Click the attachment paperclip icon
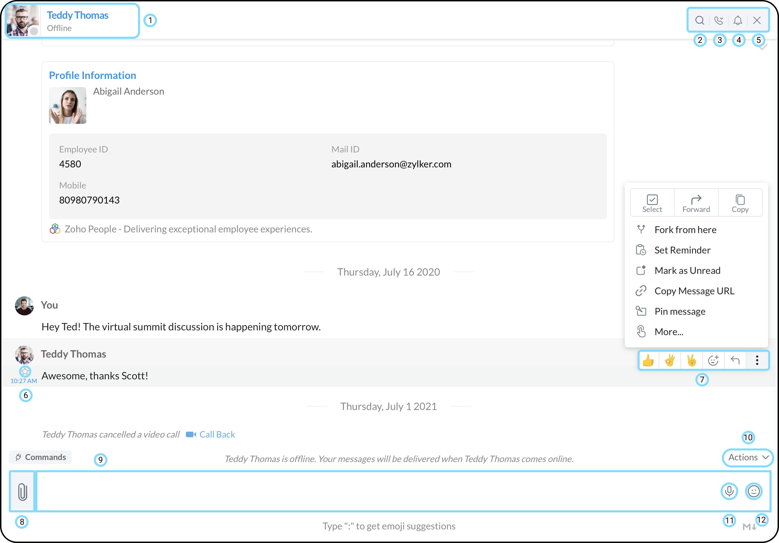Image resolution: width=779 pixels, height=543 pixels. (x=22, y=492)
